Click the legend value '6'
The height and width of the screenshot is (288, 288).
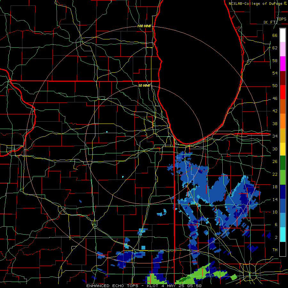tap(276, 224)
